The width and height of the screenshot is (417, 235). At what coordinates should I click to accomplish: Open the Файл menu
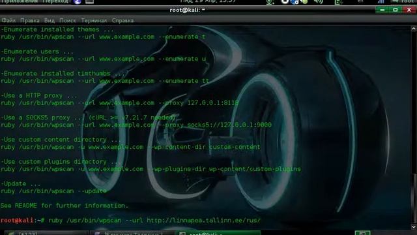pos(8,20)
